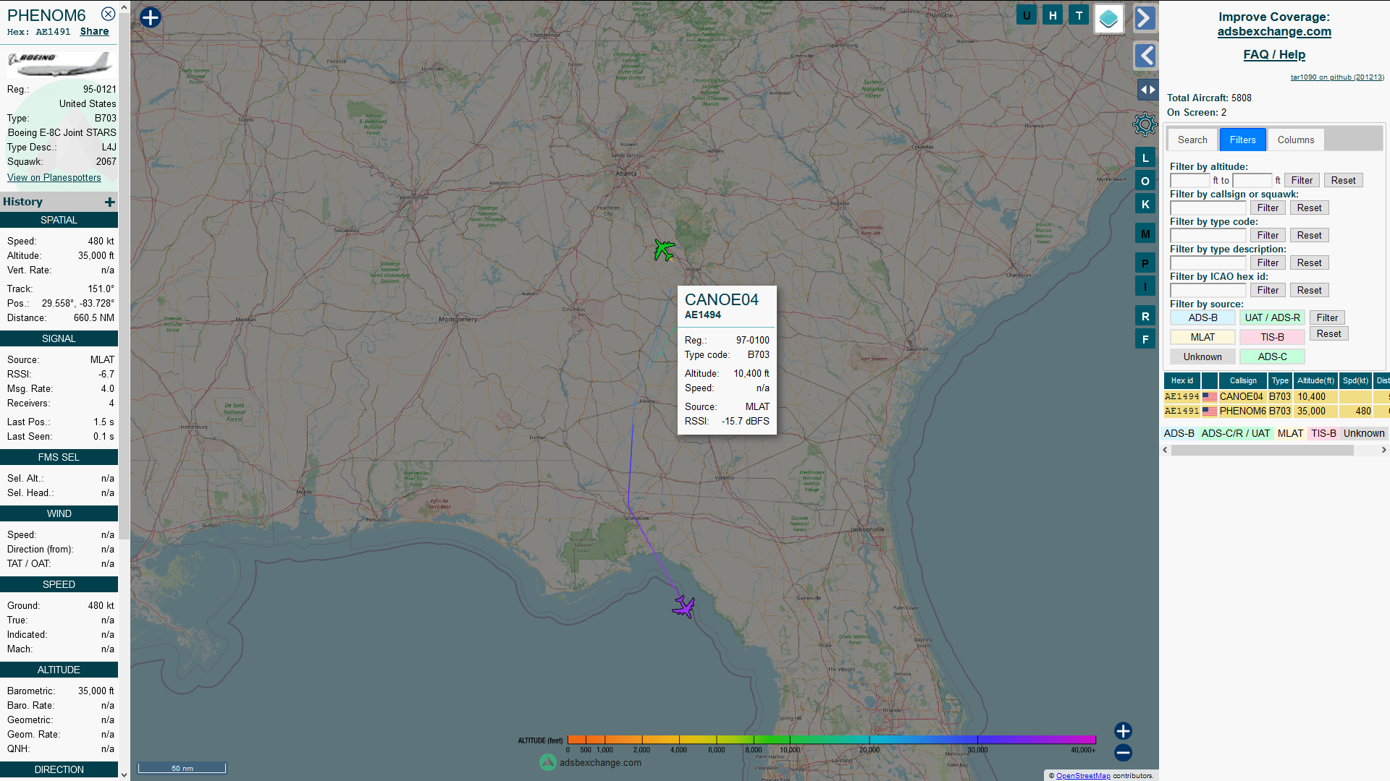This screenshot has width=1390, height=781.
Task: Select the purple PHENOM6 aircraft icon on map
Action: coord(683,607)
